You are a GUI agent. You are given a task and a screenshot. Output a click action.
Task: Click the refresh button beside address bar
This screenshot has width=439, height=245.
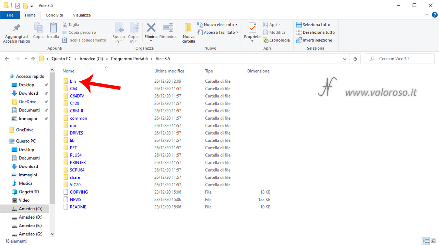(355, 59)
